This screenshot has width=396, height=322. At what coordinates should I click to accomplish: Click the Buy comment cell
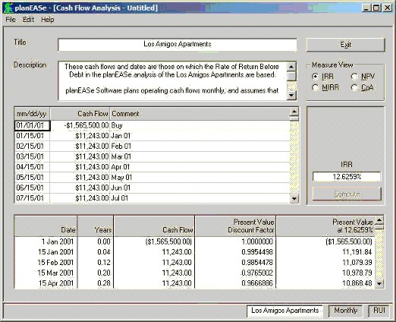tap(200, 125)
